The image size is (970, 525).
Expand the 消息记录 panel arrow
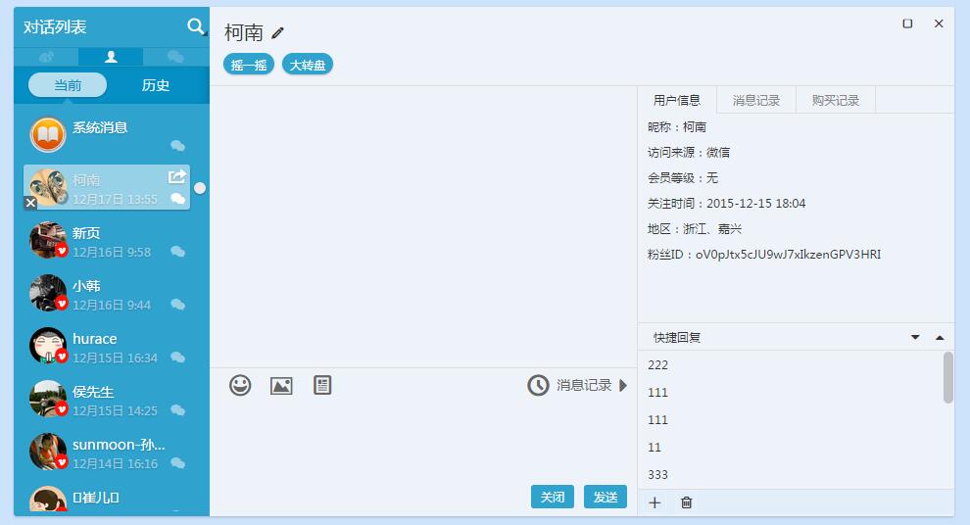click(x=623, y=385)
